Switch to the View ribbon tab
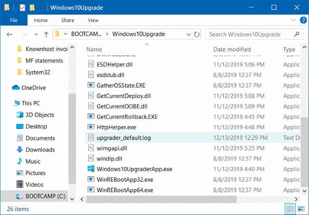309x215 pixels. pos(93,20)
